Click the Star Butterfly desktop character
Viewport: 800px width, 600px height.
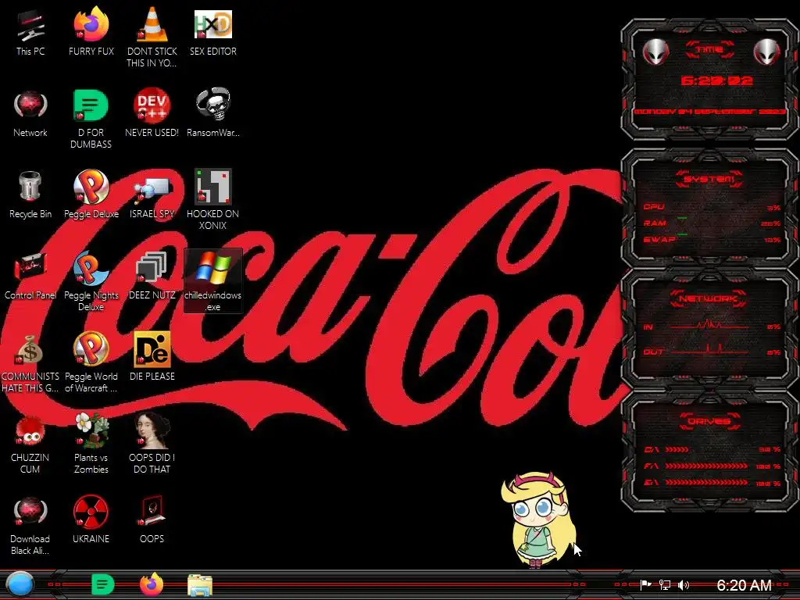click(539, 520)
